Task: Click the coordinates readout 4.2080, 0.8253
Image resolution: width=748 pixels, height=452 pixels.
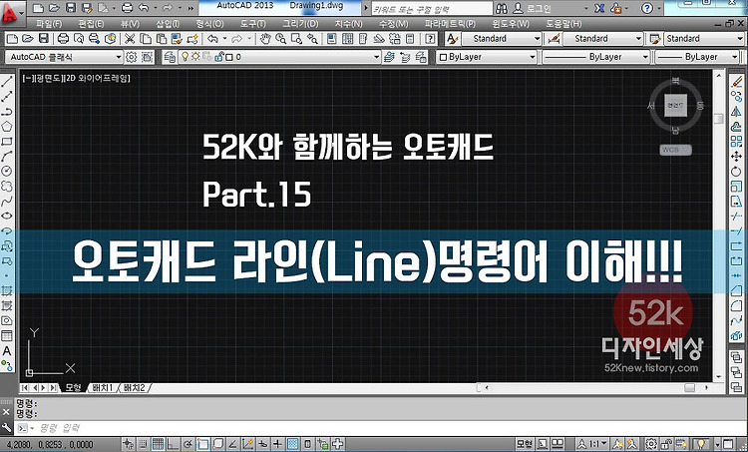Action: click(50, 444)
